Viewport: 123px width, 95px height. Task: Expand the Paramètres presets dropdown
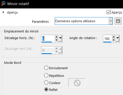click(111, 21)
